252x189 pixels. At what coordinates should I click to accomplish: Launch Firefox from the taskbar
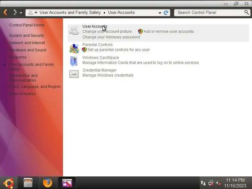(48, 183)
